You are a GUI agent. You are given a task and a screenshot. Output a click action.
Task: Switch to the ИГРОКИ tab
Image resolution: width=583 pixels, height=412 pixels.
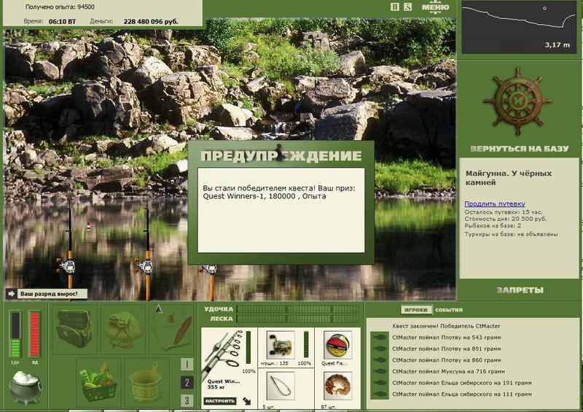pos(416,310)
